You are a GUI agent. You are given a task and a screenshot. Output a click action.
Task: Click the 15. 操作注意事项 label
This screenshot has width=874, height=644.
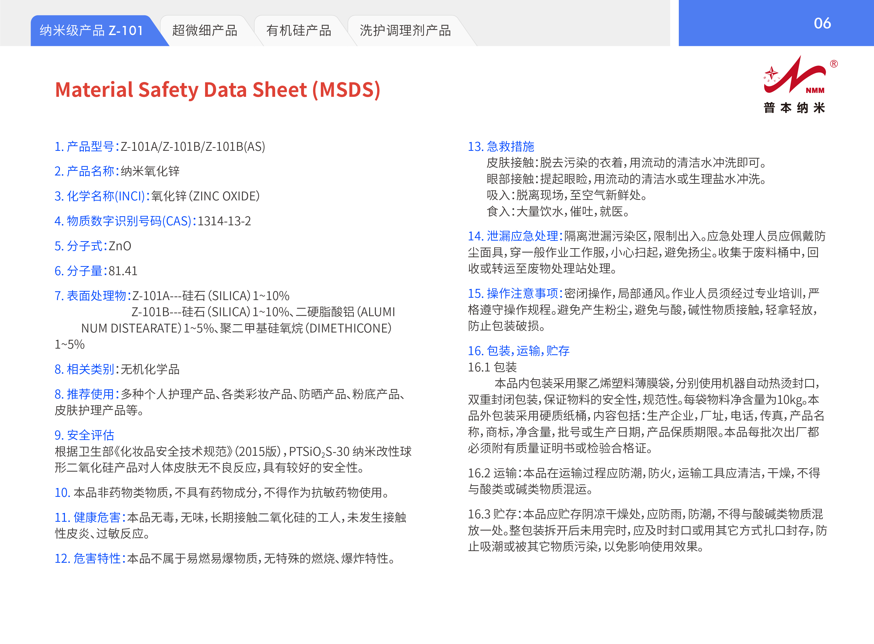pos(515,293)
